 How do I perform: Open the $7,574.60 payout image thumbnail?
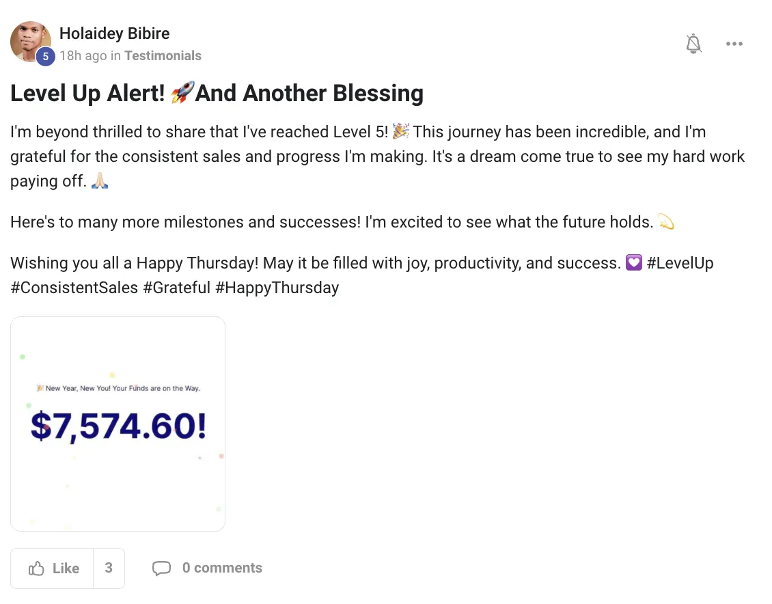pyautogui.click(x=118, y=424)
